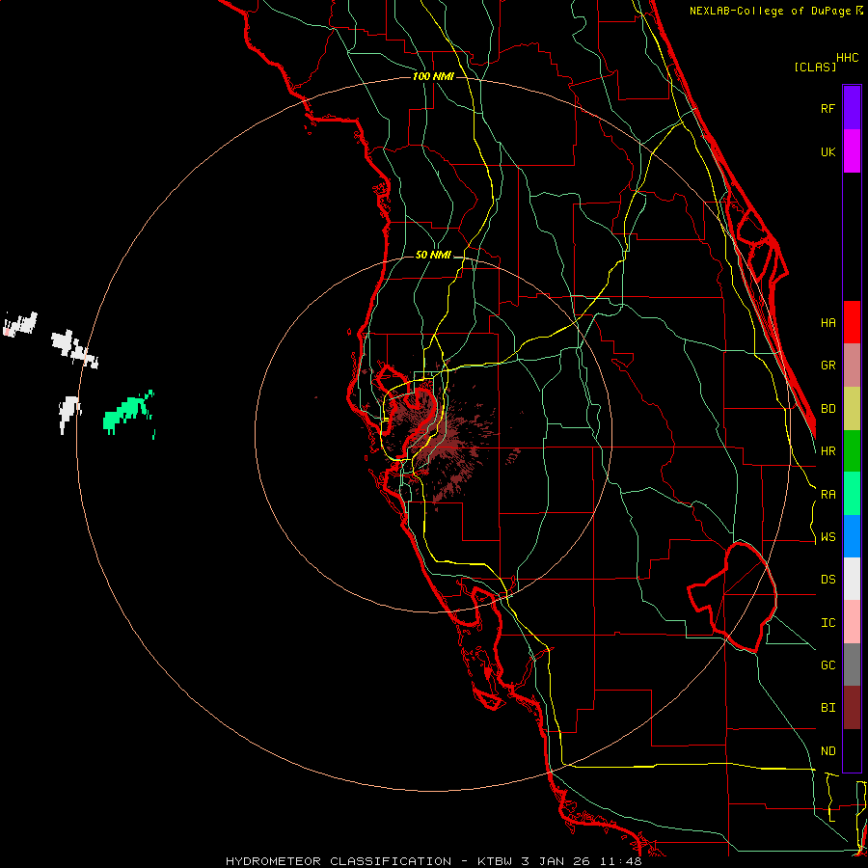This screenshot has width=868, height=868.
Task: Click the GR legend color swatch
Action: (852, 366)
